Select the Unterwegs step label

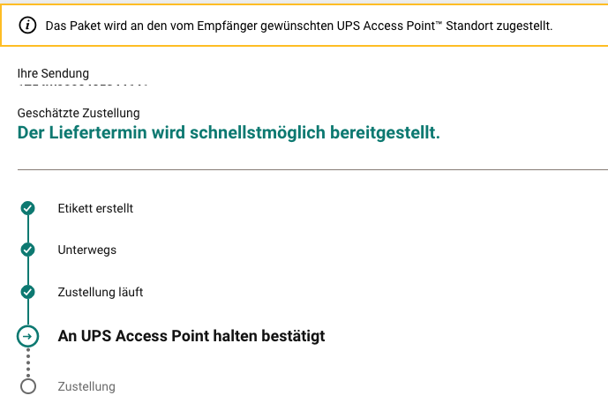[x=86, y=250]
